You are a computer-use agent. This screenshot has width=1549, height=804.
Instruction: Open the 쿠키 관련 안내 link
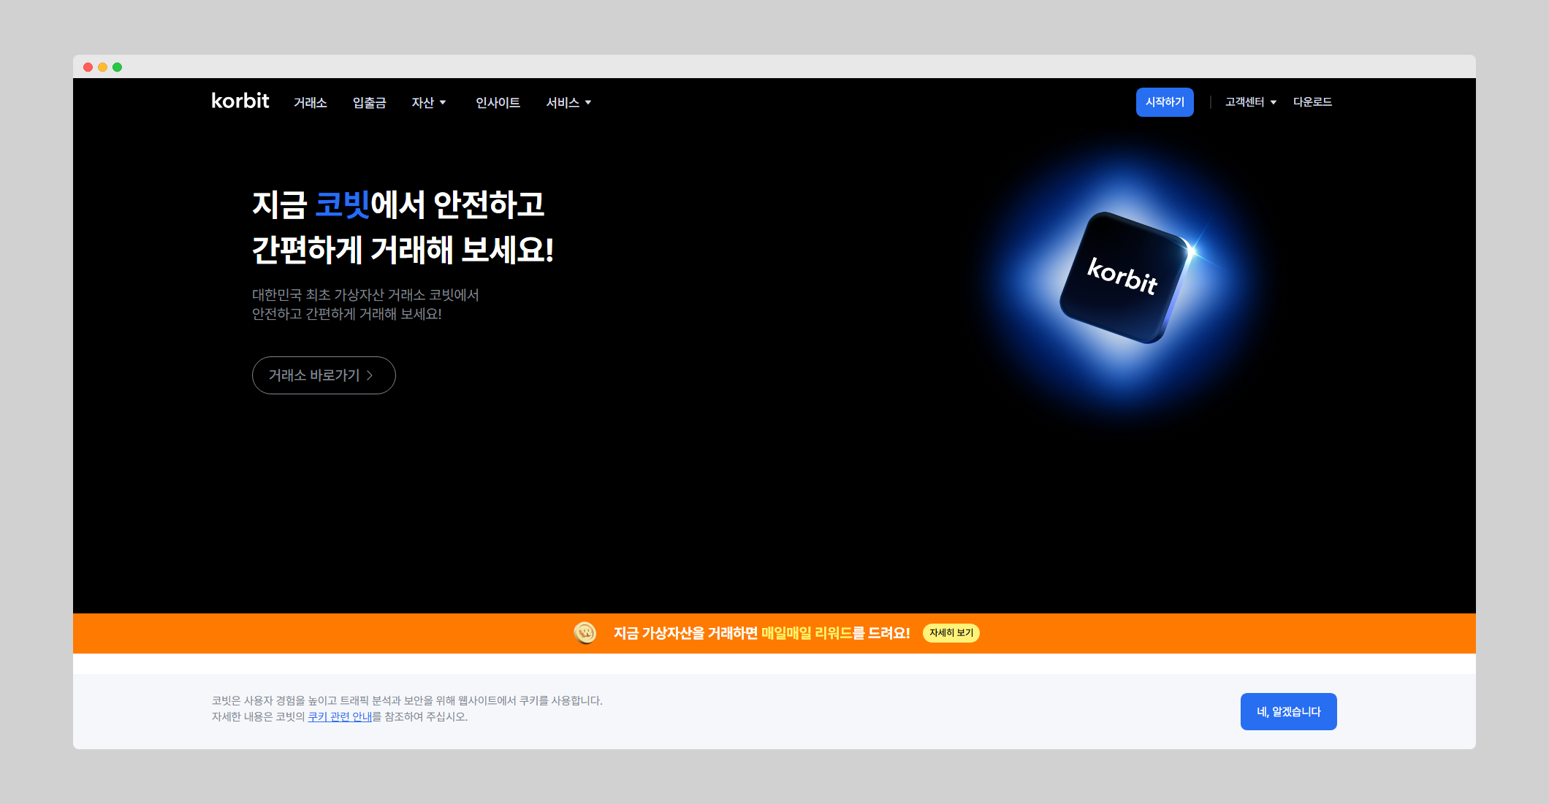(x=340, y=716)
